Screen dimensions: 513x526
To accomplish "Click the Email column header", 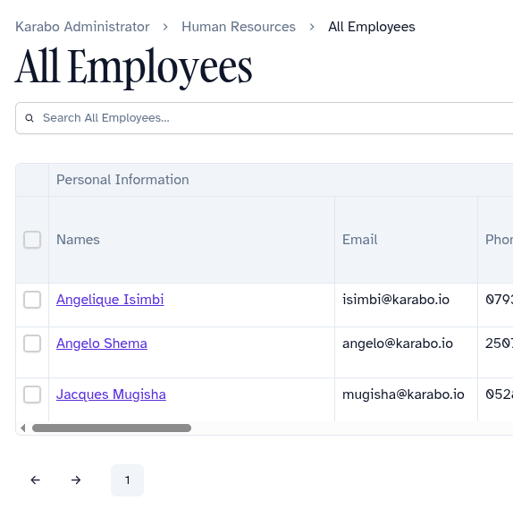I will click(406, 240).
